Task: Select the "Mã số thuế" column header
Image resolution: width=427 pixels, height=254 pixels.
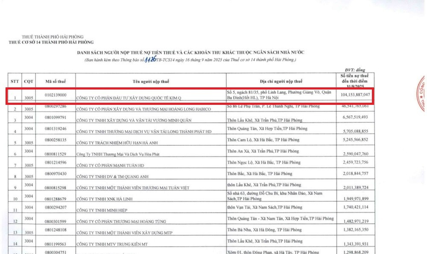Action: click(55, 81)
